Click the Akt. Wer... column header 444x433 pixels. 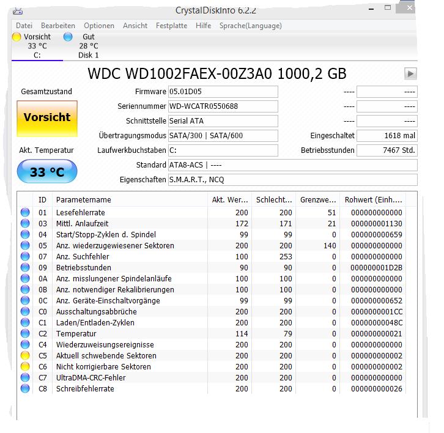click(230, 200)
